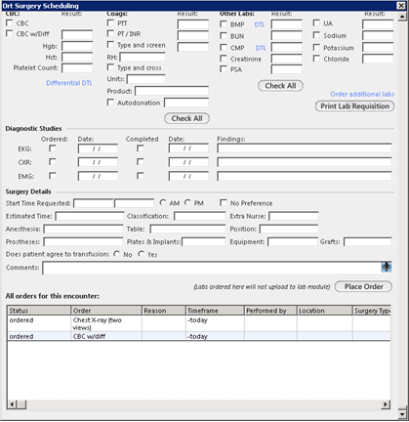The width and height of the screenshot is (409, 422).
Task: Click the EKG Findings field
Action: point(305,148)
